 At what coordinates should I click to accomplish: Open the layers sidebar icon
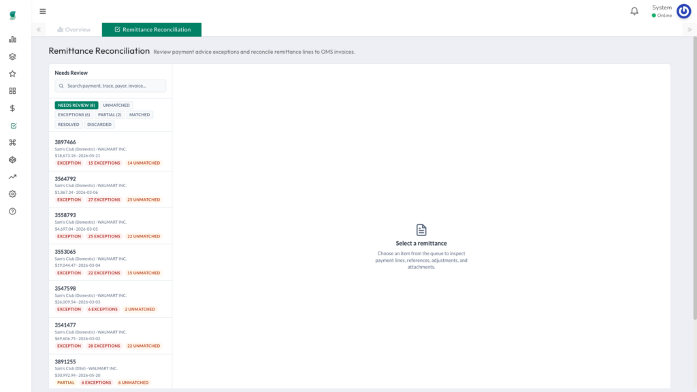click(12, 56)
